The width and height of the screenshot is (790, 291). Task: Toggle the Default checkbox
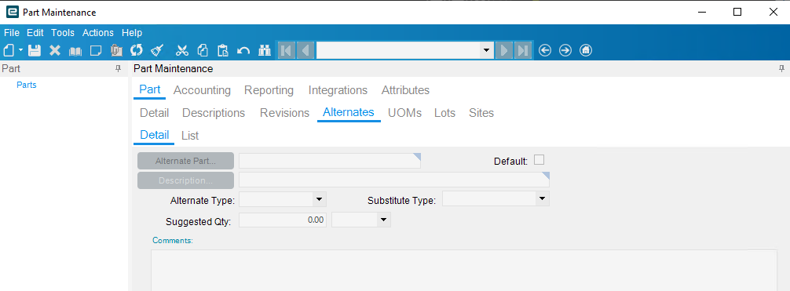point(539,160)
